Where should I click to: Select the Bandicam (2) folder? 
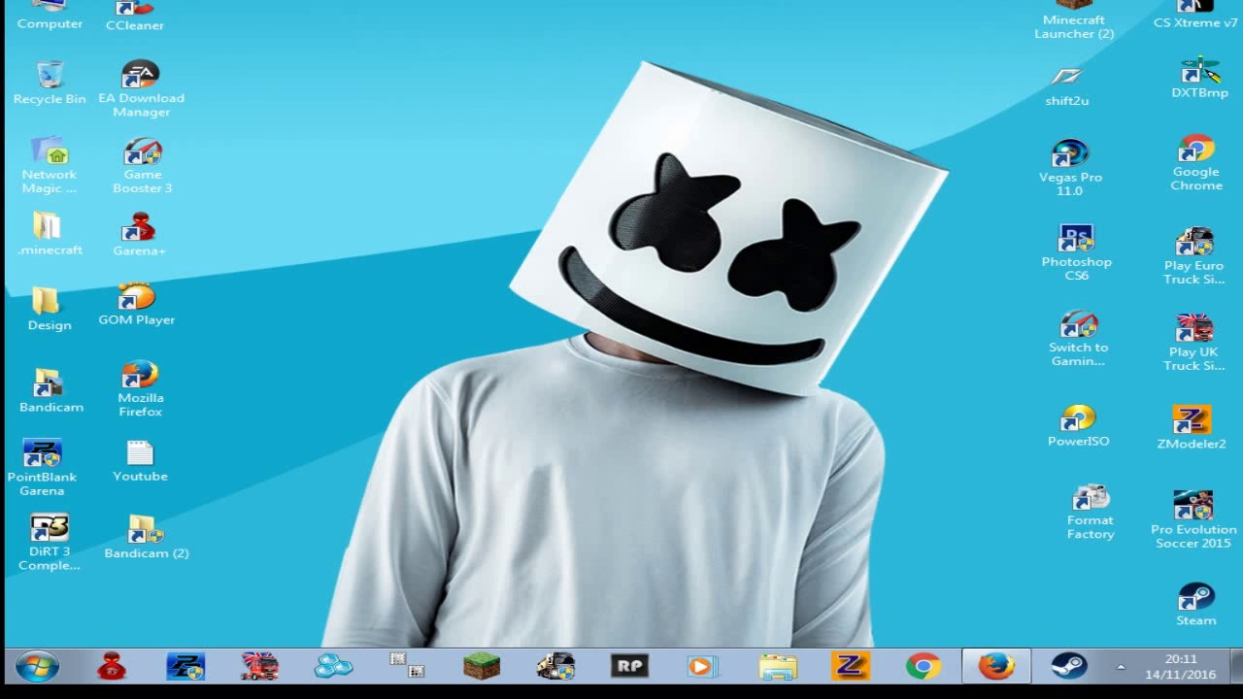pos(147,537)
